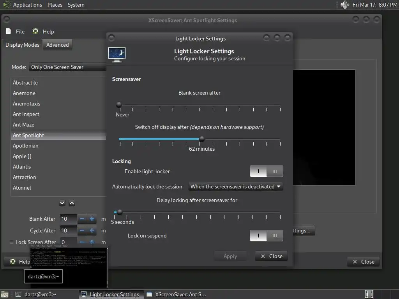Select Ant Spotlight in the screensaver list
Viewport: 399px width, 299px height.
[58, 135]
